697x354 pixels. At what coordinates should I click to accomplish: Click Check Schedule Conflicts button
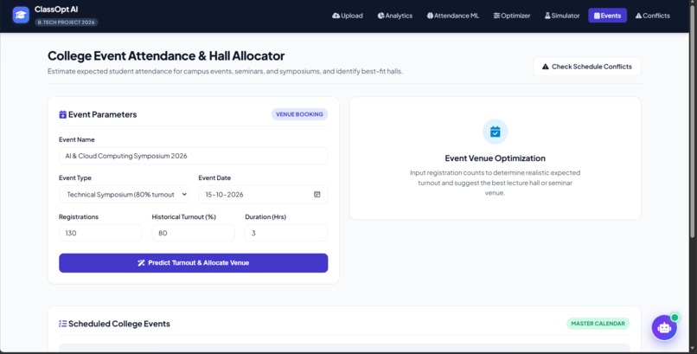(x=587, y=67)
